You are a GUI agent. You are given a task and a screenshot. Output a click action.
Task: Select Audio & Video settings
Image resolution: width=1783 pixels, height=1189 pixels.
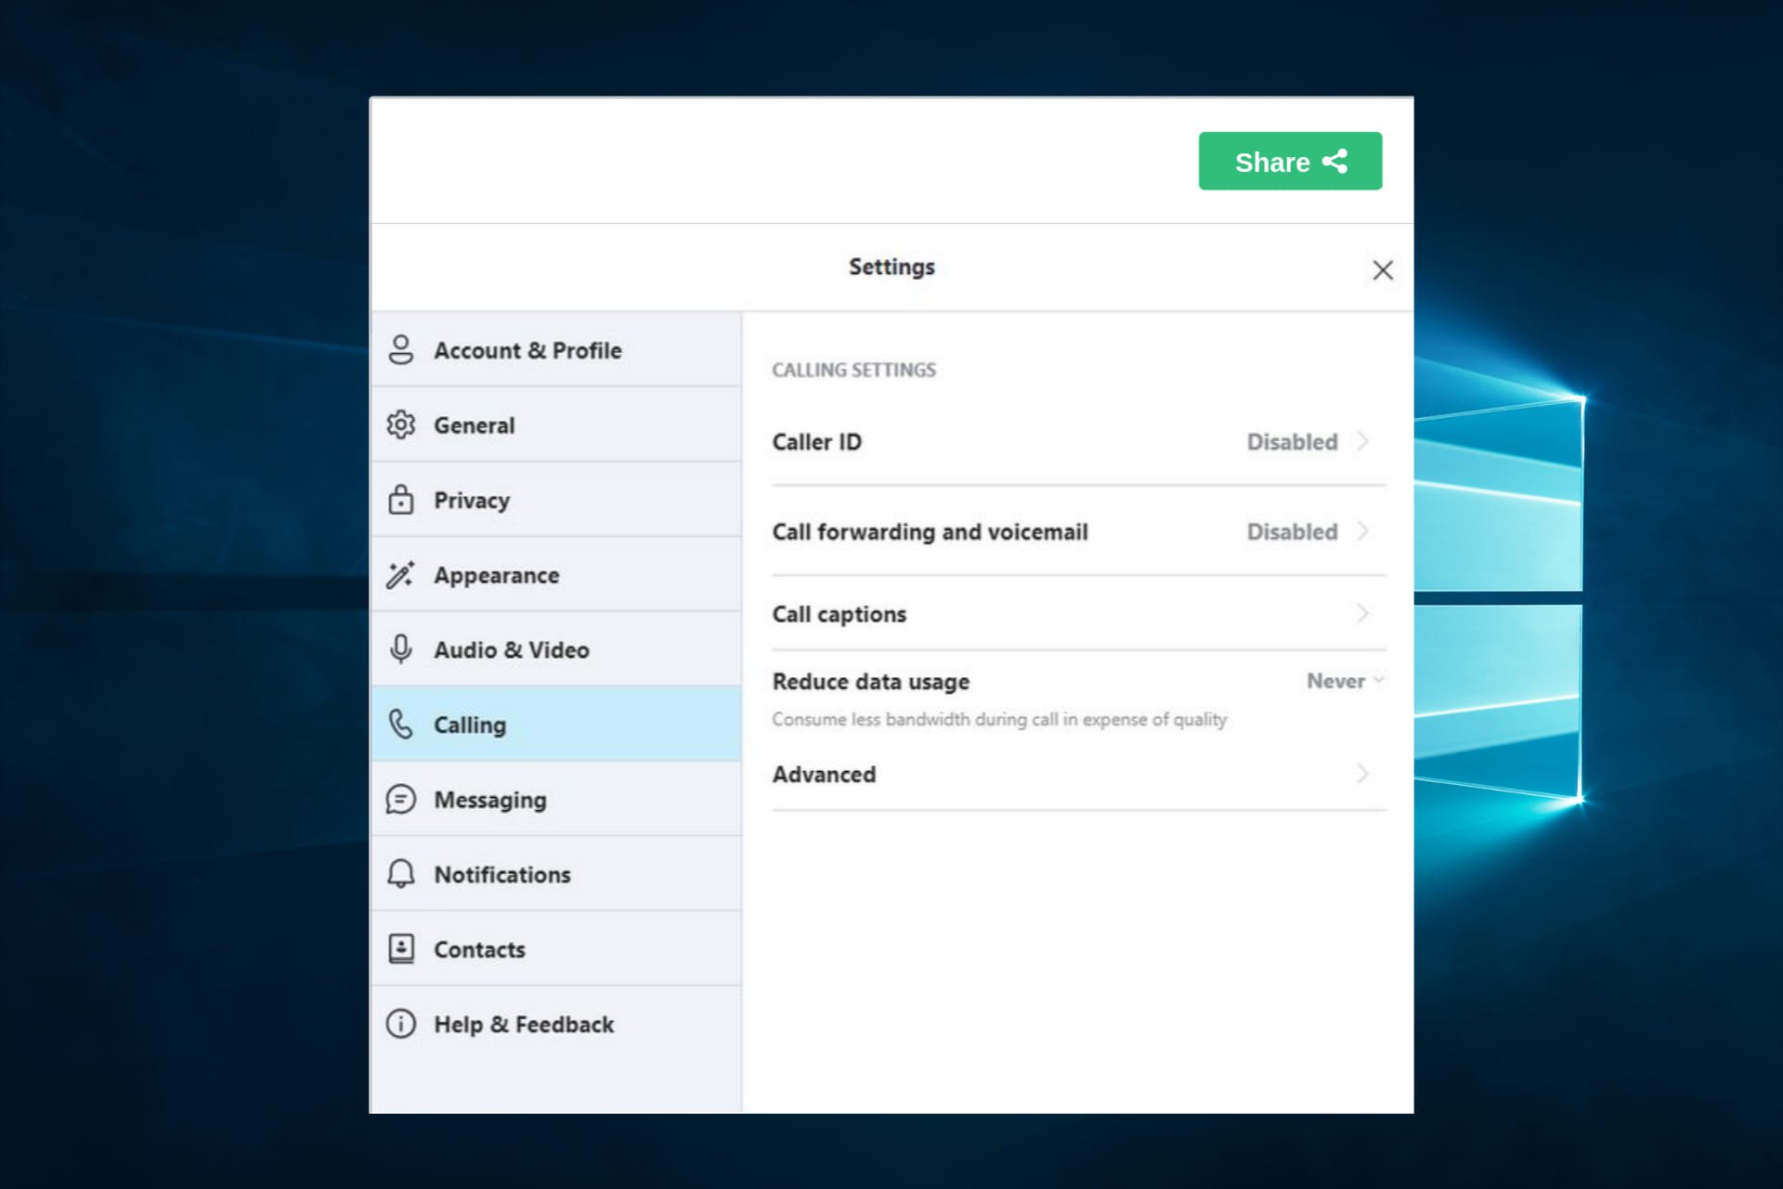click(556, 649)
